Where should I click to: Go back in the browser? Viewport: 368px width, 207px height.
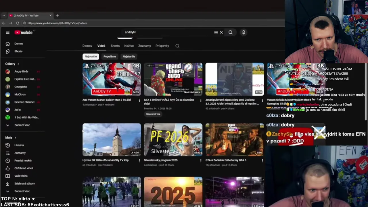click(x=4, y=23)
